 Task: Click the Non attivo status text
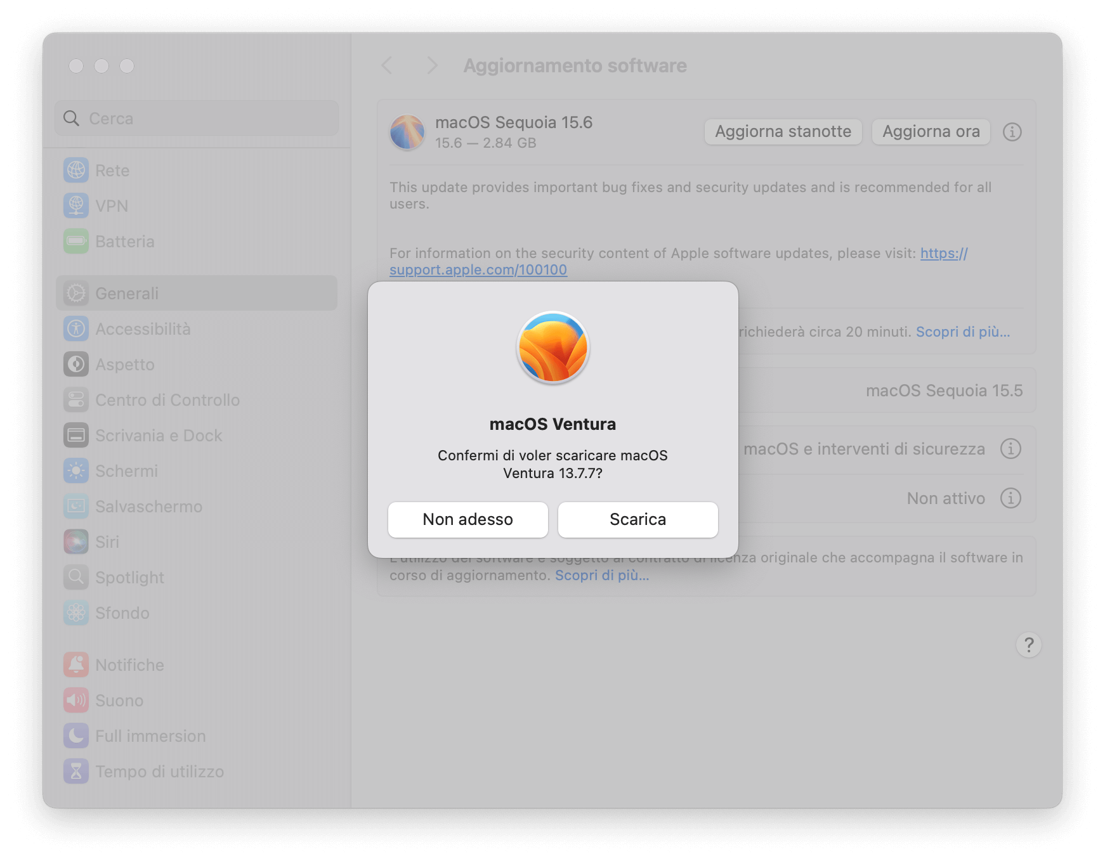(946, 498)
